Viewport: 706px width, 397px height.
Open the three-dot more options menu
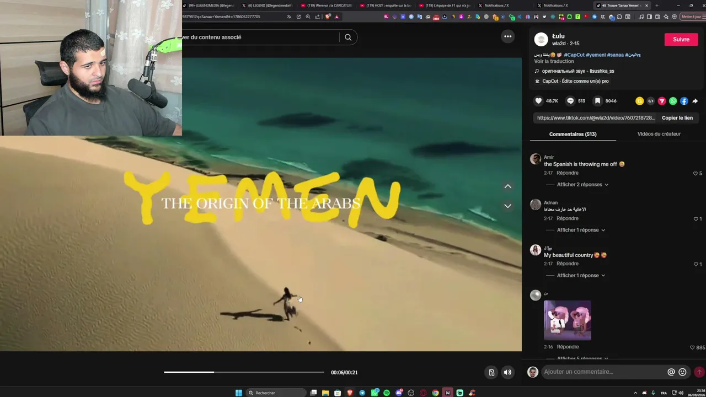(507, 36)
